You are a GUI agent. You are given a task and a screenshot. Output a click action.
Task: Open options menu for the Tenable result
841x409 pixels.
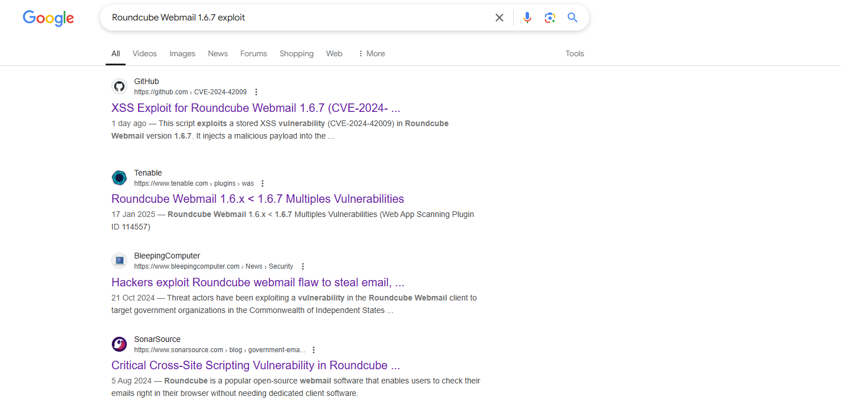pos(263,183)
